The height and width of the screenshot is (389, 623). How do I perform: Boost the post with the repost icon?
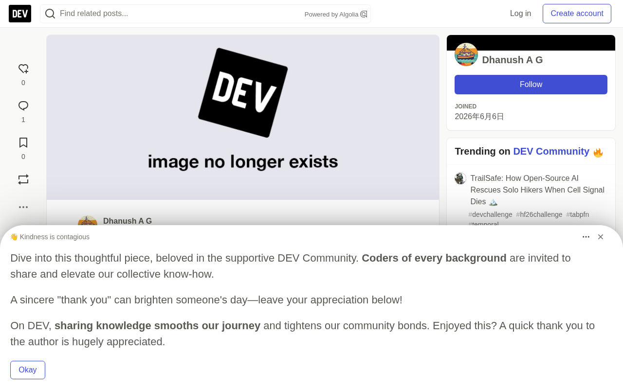[x=23, y=179]
